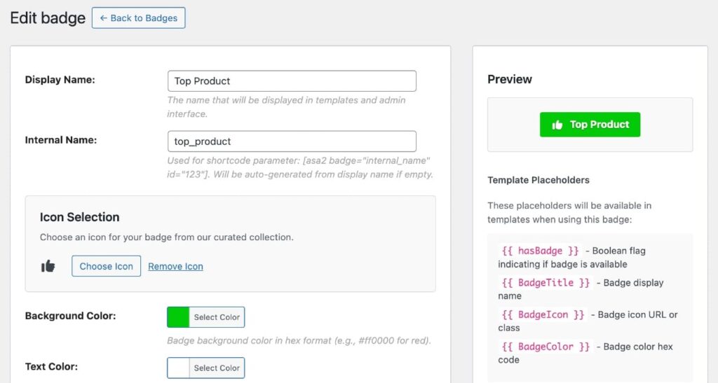
Task: Click the Internal Name label
Action: click(x=61, y=140)
